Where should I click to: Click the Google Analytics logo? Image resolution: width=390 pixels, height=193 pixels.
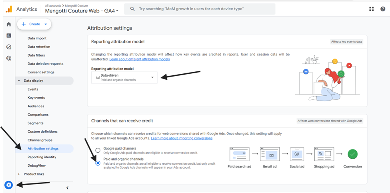(9, 9)
